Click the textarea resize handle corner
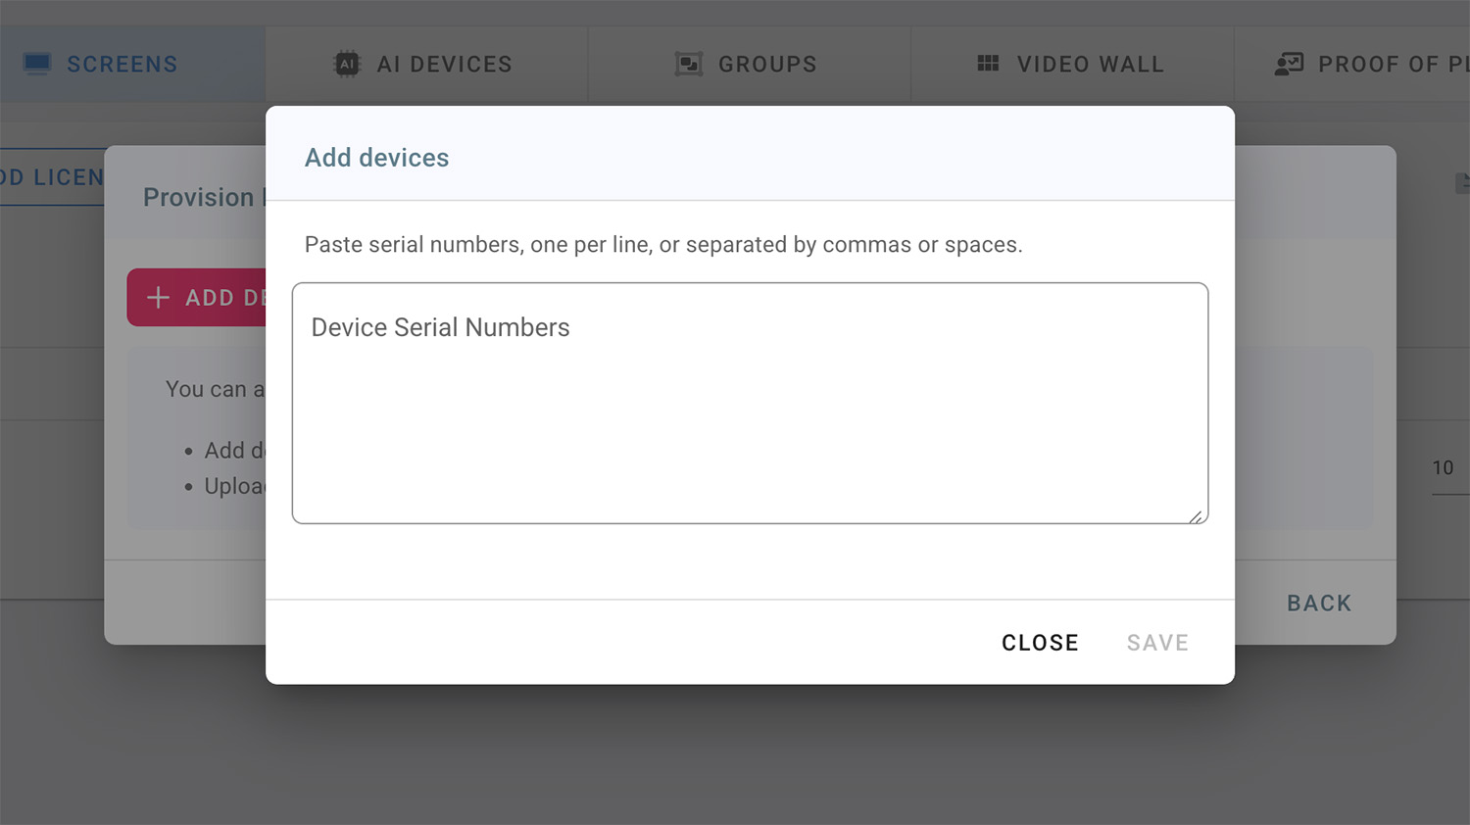This screenshot has height=825, width=1470. [x=1197, y=516]
